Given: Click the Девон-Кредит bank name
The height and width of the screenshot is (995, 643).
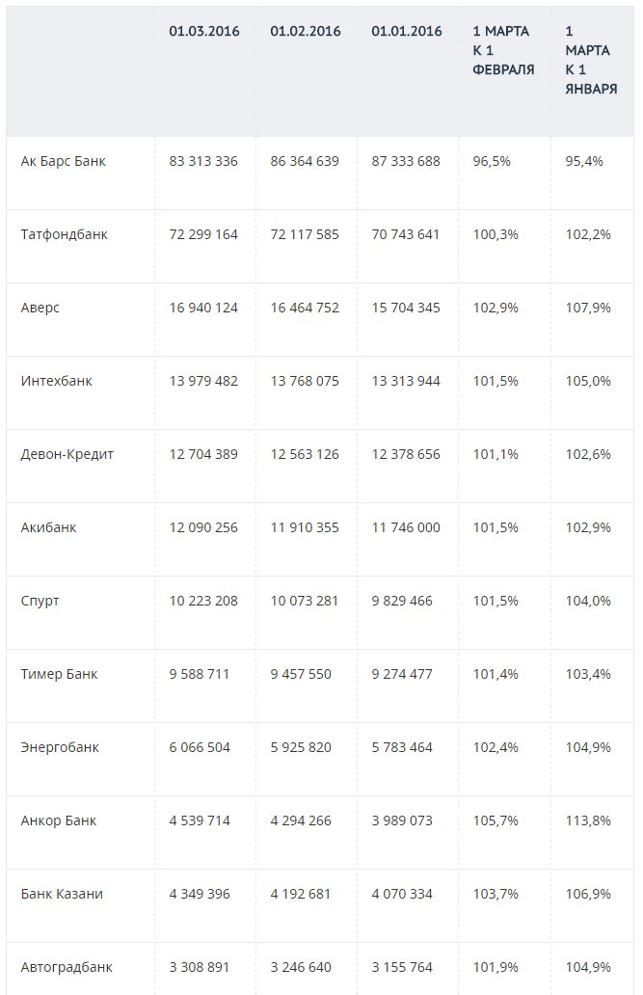Looking at the screenshot, I should [67, 454].
